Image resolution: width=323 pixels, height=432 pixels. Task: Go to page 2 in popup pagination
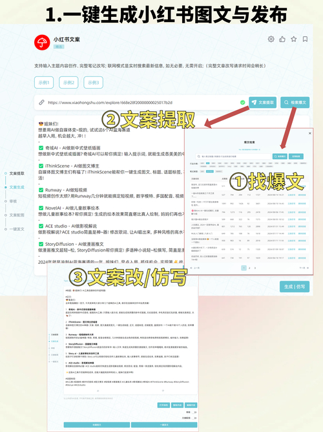click(x=249, y=268)
